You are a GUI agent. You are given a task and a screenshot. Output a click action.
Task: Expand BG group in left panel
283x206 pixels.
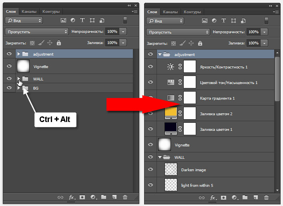click(x=18, y=88)
